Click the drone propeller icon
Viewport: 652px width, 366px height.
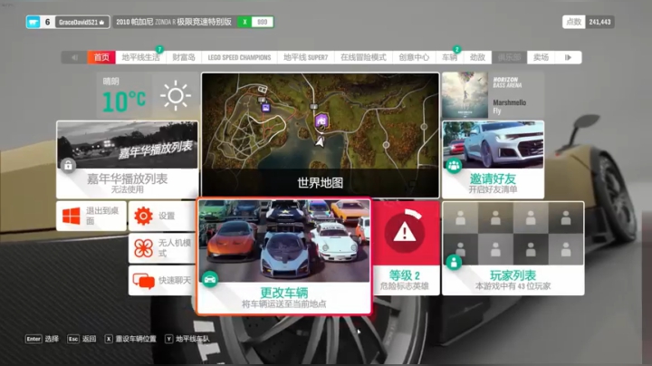tap(143, 248)
